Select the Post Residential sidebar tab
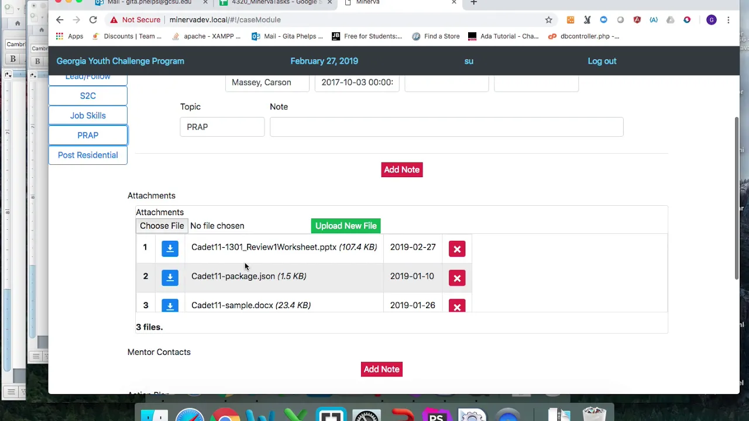Screen dimensions: 749x421 (88, 155)
